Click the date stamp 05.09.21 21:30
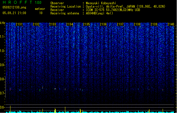The height and width of the screenshot is (113, 177). pos(14,13)
